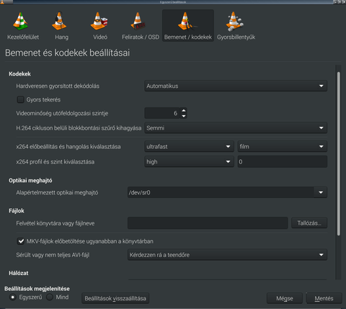Select the Mind radio button
The image size is (346, 309).
pos(50,297)
